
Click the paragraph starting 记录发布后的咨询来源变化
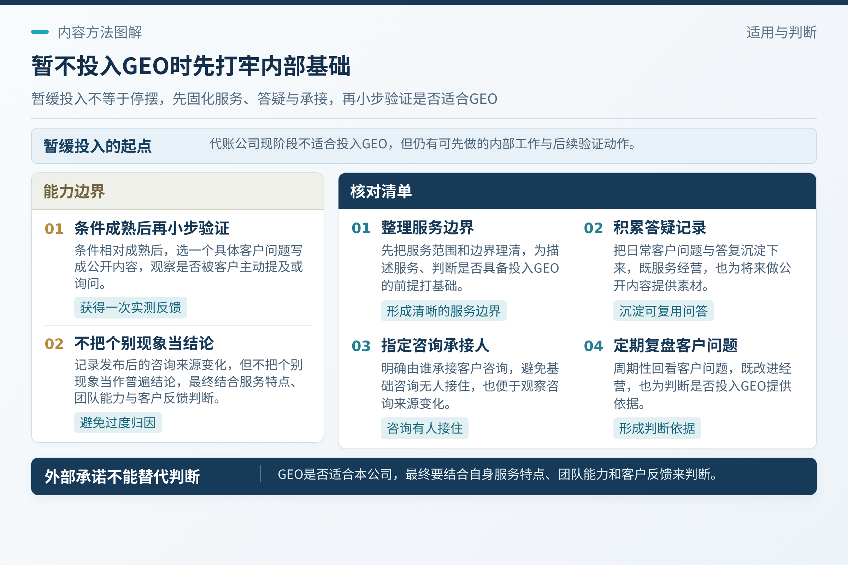(189, 381)
